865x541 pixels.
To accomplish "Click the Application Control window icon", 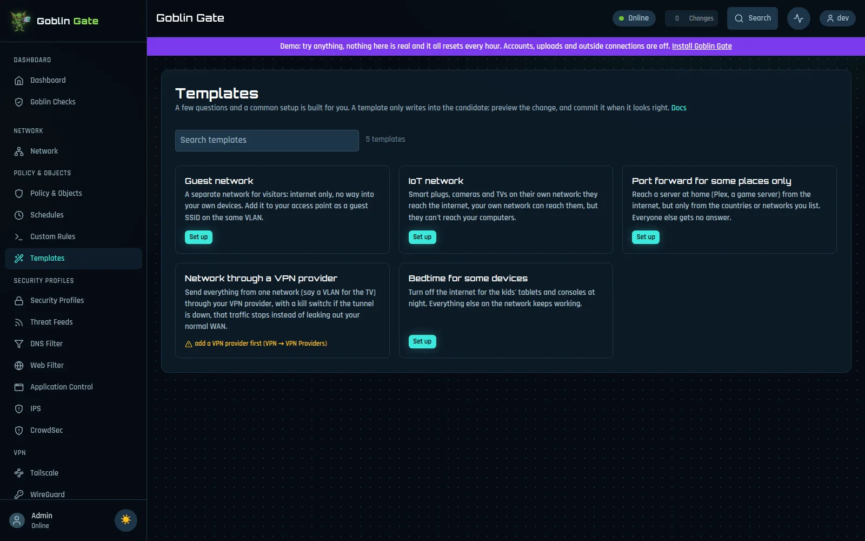I will point(19,387).
